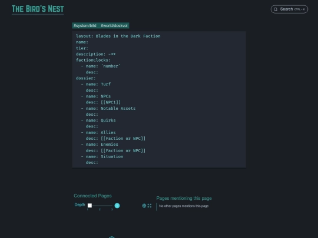This screenshot has width=318, height=238.
Task: Click the name: 'number' line
Action: pos(103,66)
